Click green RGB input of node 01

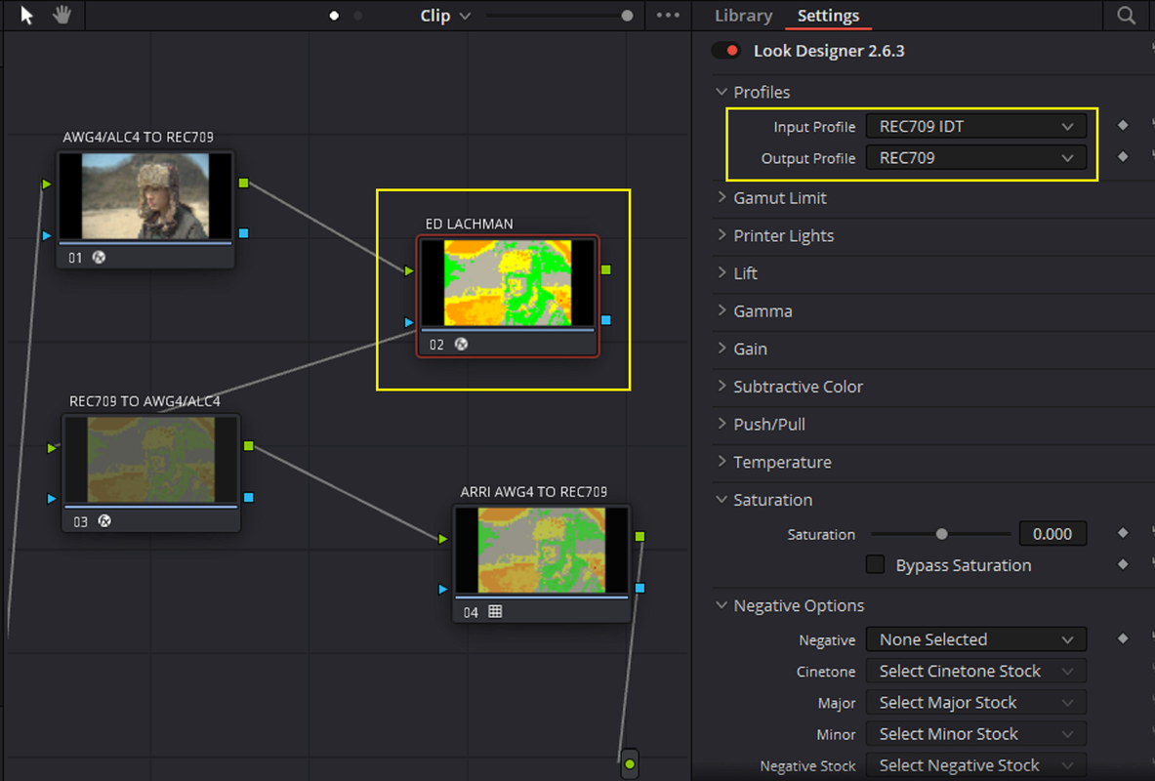coord(47,184)
